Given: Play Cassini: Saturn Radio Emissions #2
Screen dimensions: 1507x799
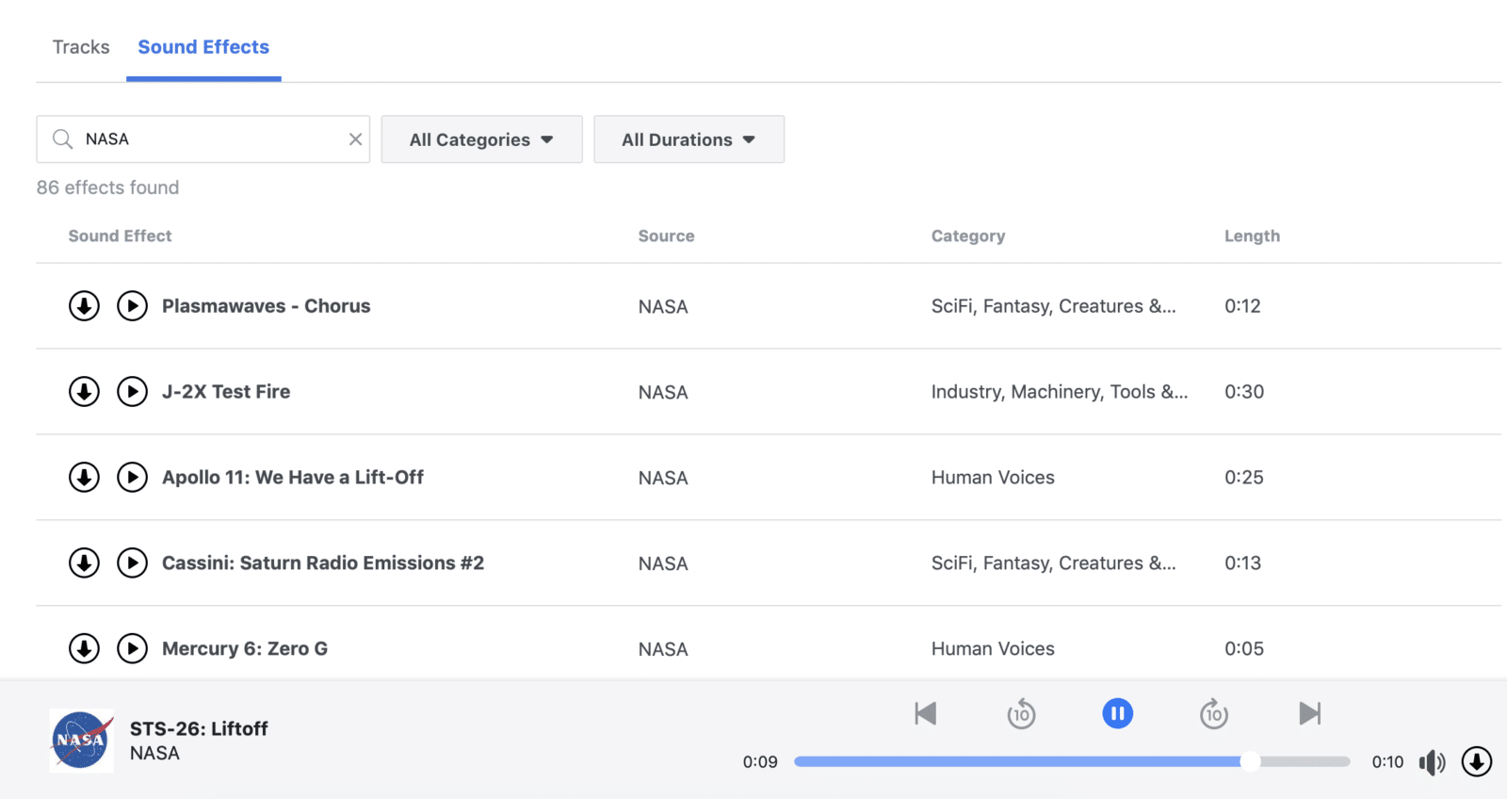Looking at the screenshot, I should (x=132, y=563).
